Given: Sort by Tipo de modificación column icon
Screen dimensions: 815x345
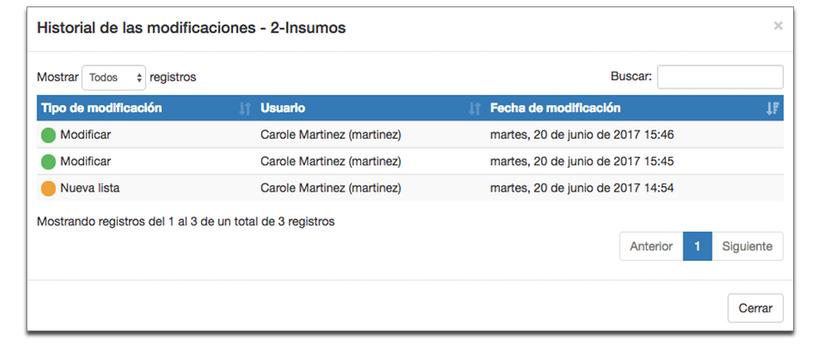Looking at the screenshot, I should click(x=244, y=109).
